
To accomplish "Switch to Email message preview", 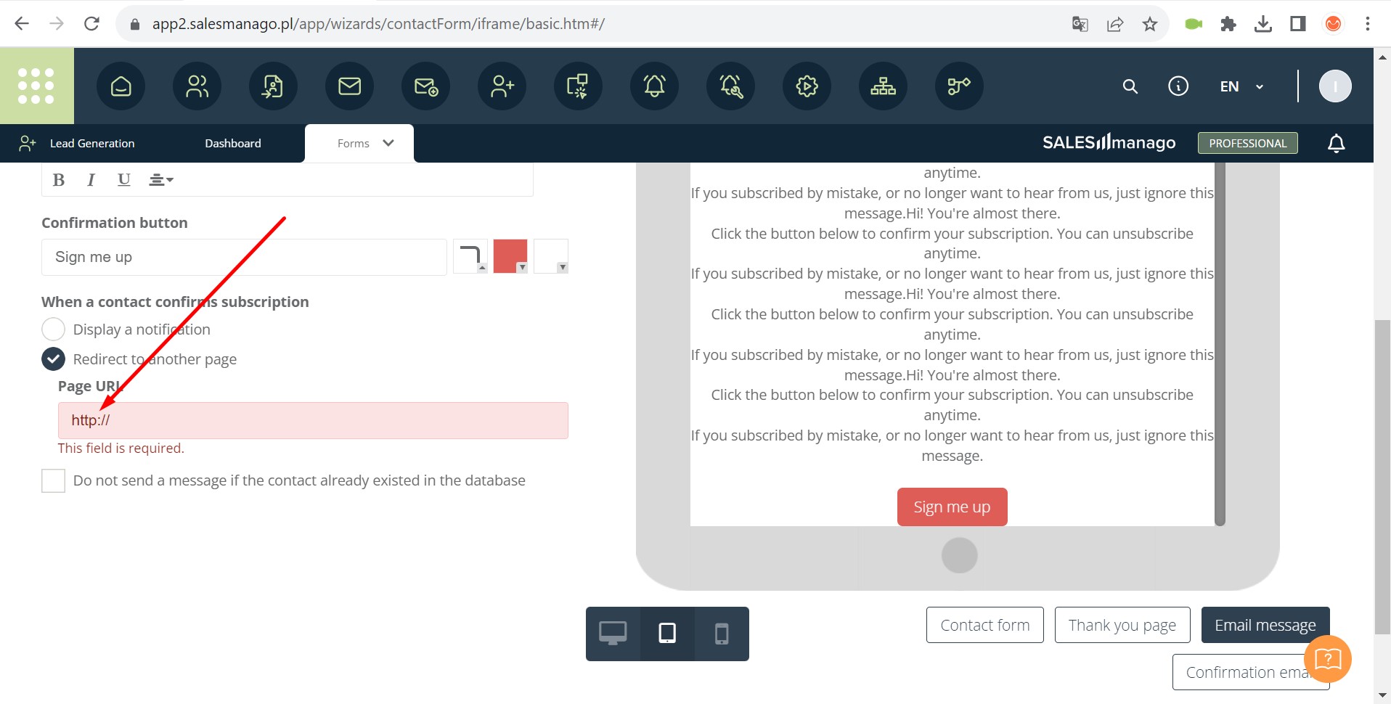I will pos(1265,625).
